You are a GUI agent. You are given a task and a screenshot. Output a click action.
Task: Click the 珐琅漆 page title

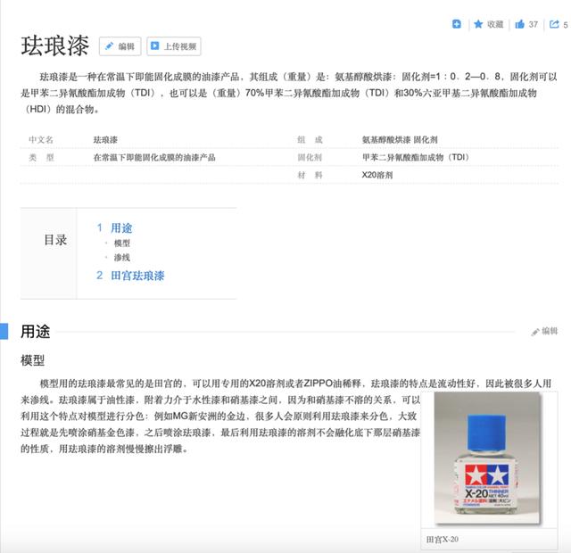[55, 45]
